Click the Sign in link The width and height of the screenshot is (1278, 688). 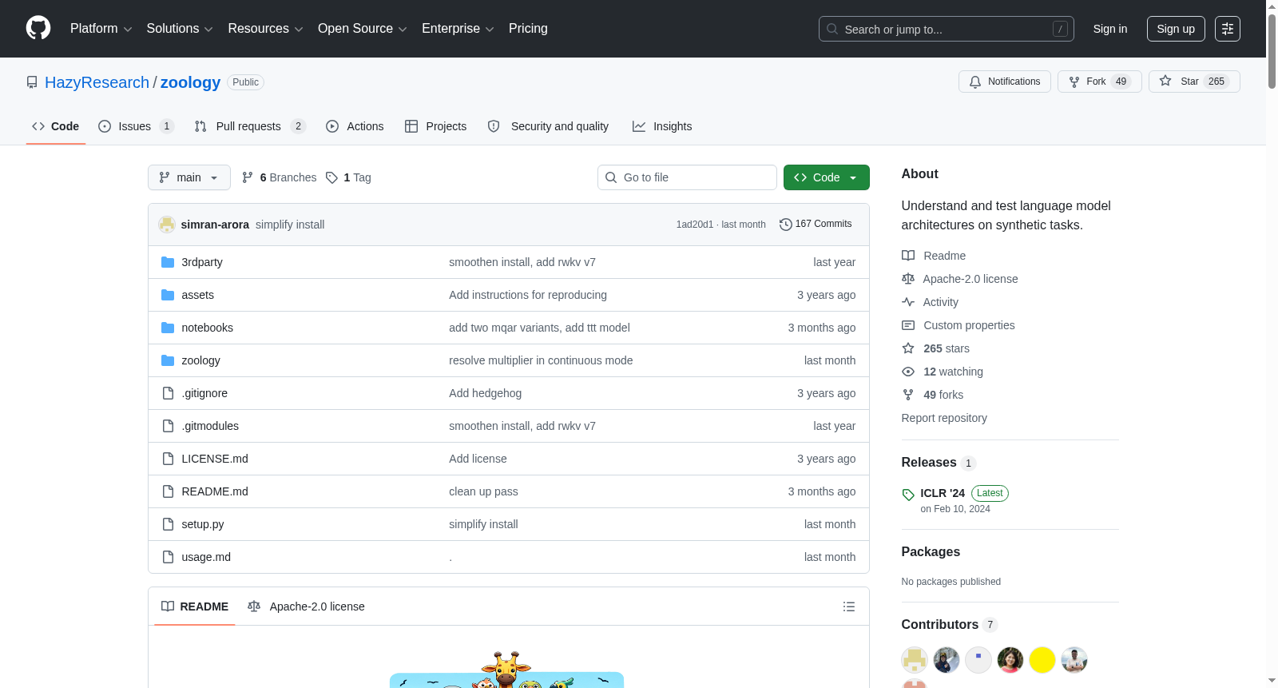click(x=1110, y=29)
